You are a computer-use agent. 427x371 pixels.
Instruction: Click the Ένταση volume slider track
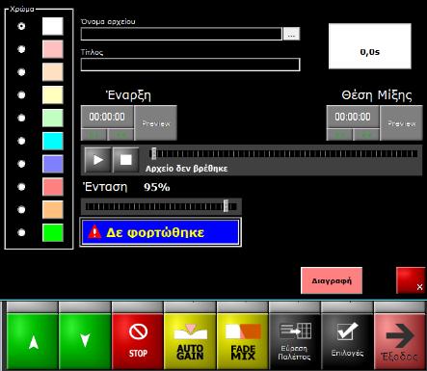[x=161, y=206]
